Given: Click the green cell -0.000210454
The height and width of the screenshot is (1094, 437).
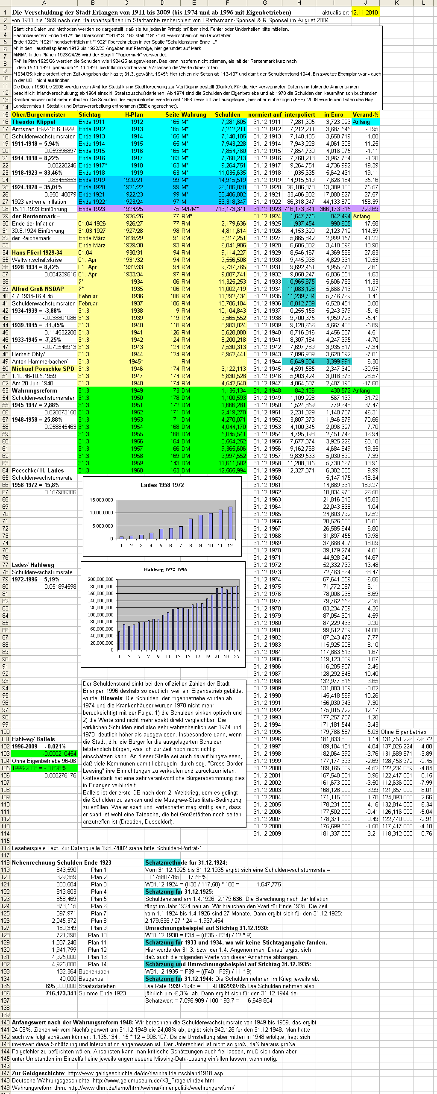Looking at the screenshot, I should (44, 754).
